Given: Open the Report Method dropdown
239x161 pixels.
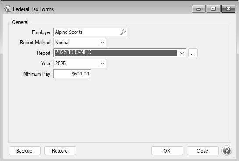Looking at the screenshot, I should click(x=80, y=43).
